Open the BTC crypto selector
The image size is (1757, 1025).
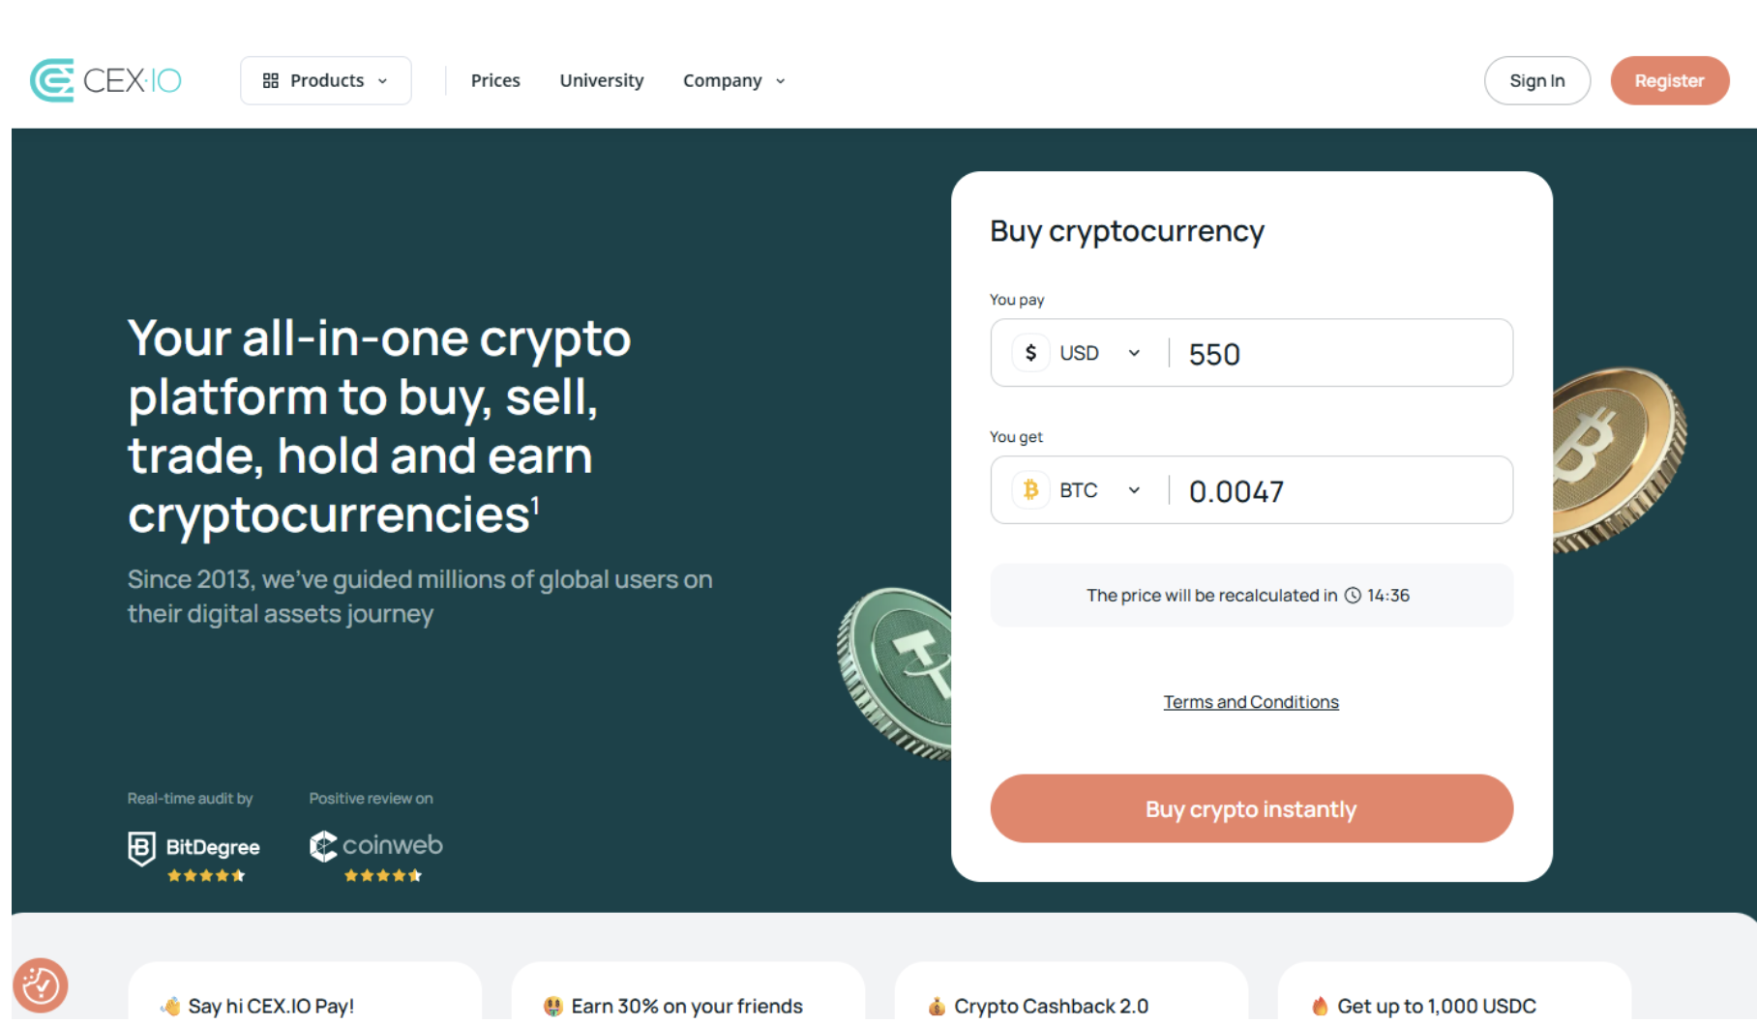click(1099, 490)
